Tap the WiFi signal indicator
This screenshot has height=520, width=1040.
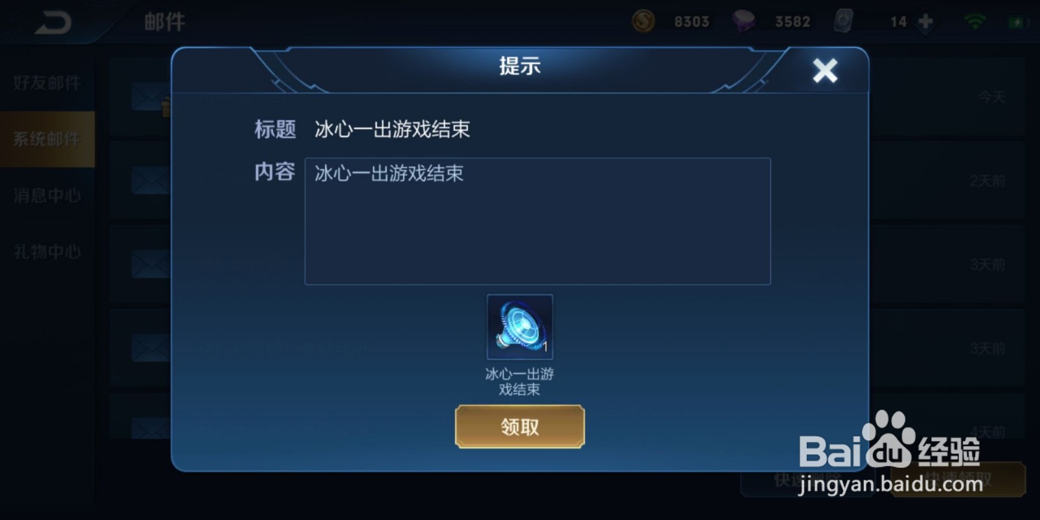point(975,21)
